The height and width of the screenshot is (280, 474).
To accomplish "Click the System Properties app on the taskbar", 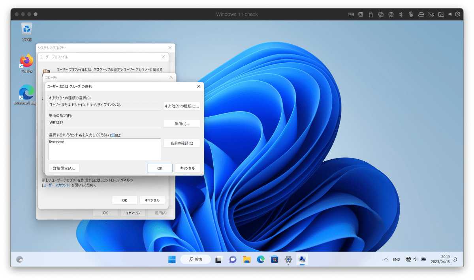I will coord(302,259).
